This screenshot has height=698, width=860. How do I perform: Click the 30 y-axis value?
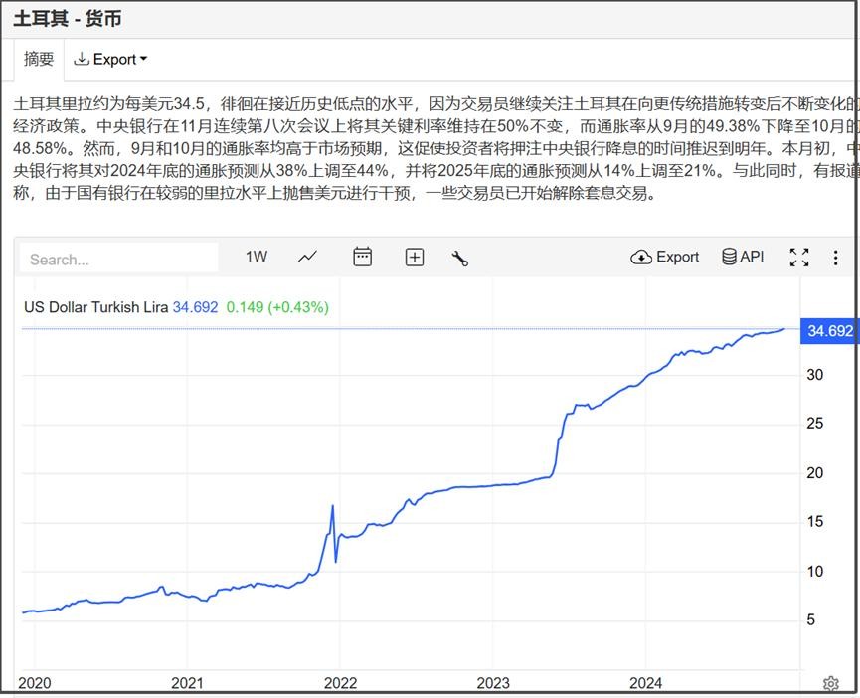[x=815, y=375]
